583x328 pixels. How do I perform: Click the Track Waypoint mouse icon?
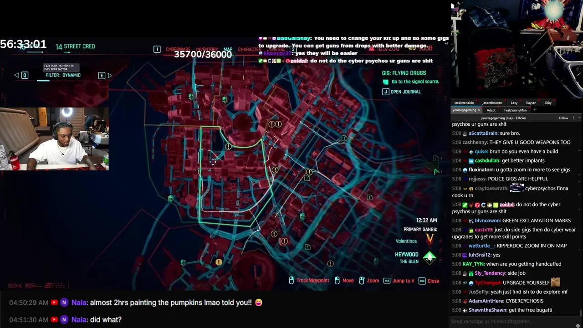coord(291,281)
